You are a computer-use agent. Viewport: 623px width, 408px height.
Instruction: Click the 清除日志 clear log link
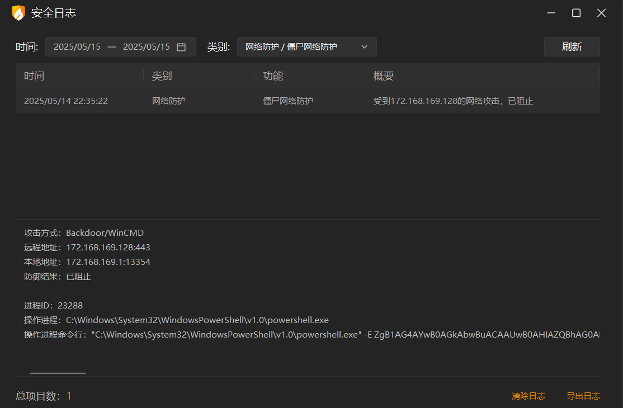pos(528,396)
